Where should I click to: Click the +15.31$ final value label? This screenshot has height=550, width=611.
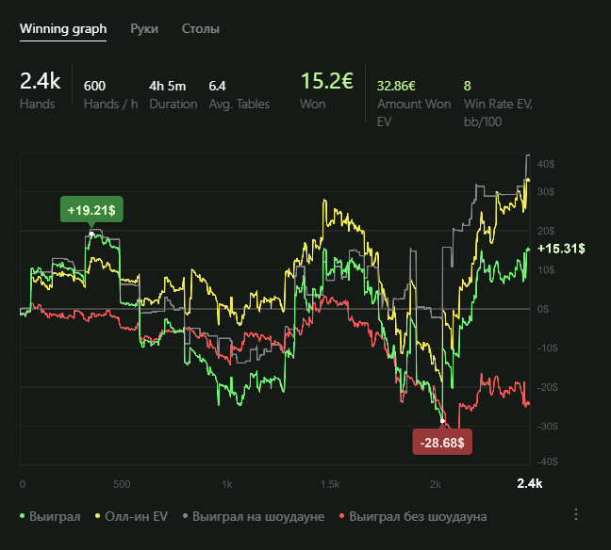point(560,249)
